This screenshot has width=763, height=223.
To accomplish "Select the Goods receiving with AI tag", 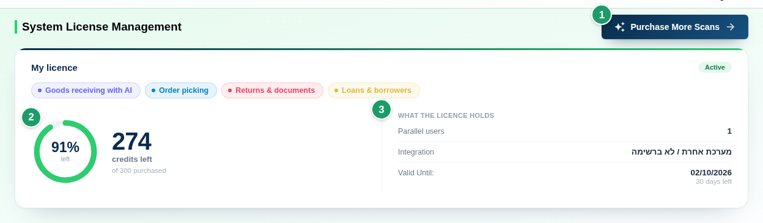I will pos(86,90).
